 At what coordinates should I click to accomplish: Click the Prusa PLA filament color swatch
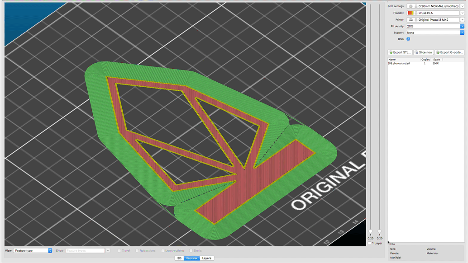pos(411,13)
